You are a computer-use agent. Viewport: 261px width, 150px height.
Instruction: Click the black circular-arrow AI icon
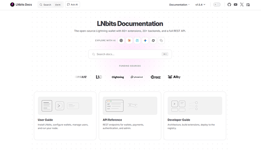tap(153, 40)
